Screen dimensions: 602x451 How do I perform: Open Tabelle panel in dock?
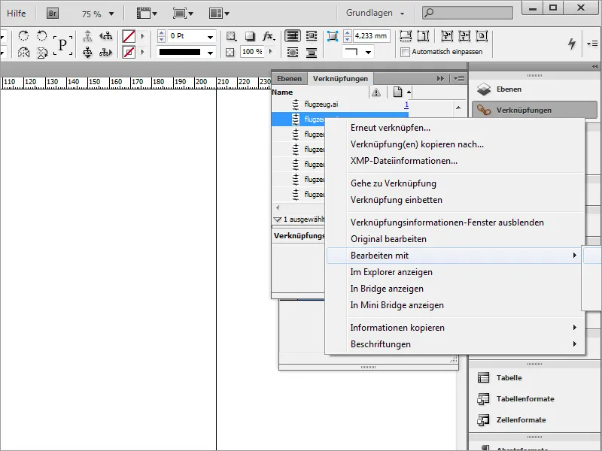[x=534, y=378]
